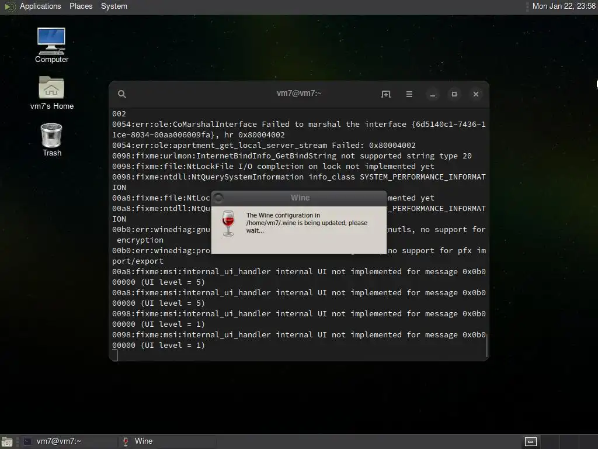Close the vm7@vm7 terminal window
Viewport: 598px width, 449px height.
[475, 94]
